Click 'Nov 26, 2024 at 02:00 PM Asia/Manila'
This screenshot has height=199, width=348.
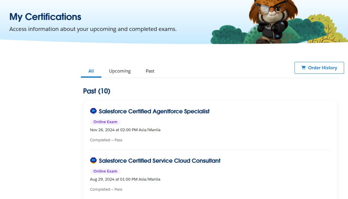coord(125,130)
